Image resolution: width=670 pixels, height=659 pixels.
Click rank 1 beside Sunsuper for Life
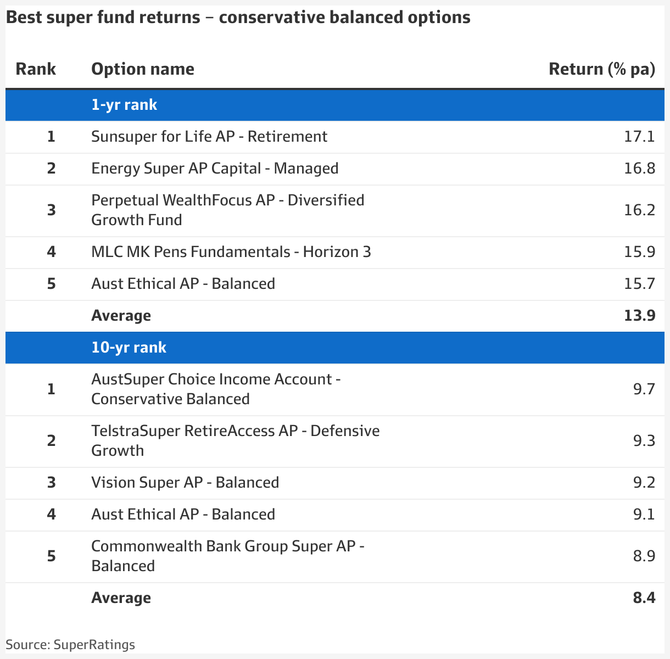coord(51,137)
